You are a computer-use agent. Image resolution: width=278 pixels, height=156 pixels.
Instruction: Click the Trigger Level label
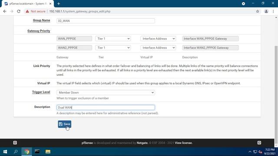click(41, 92)
